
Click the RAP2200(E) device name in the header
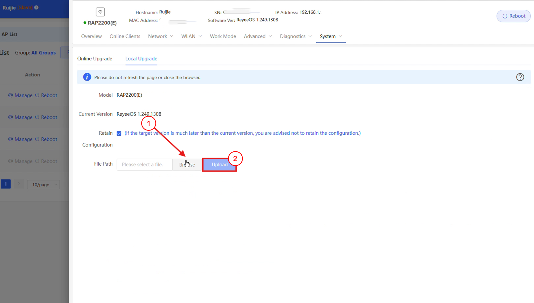[x=102, y=23]
